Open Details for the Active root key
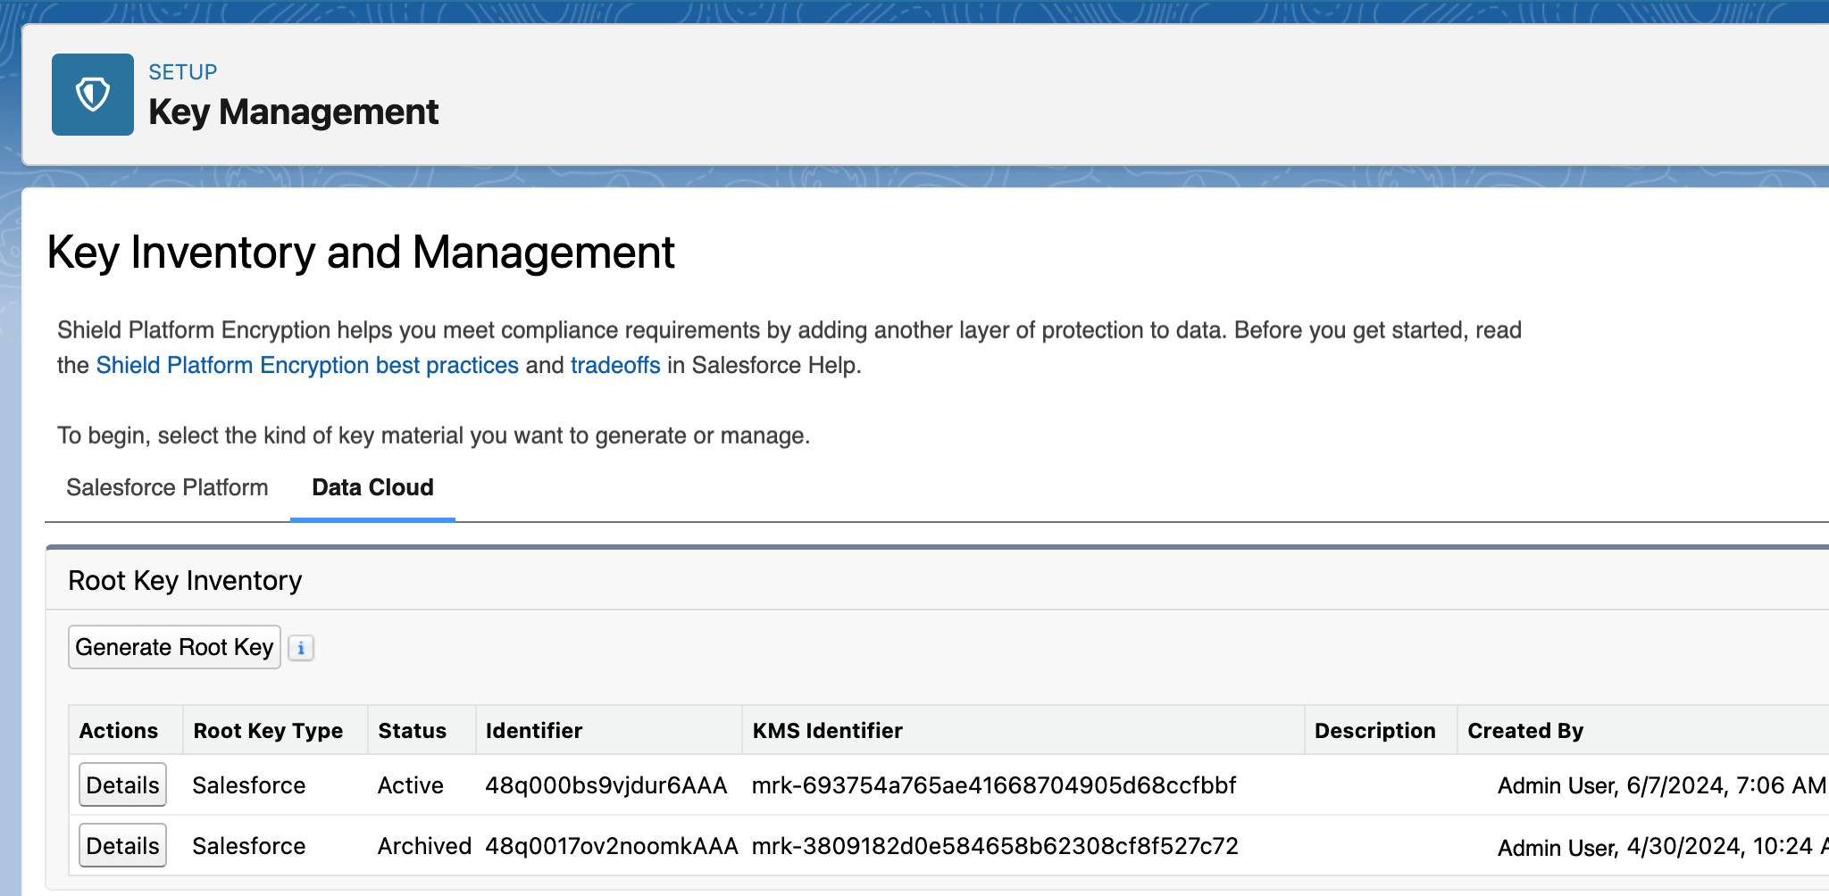Viewport: 1829px width, 896px height. (122, 785)
